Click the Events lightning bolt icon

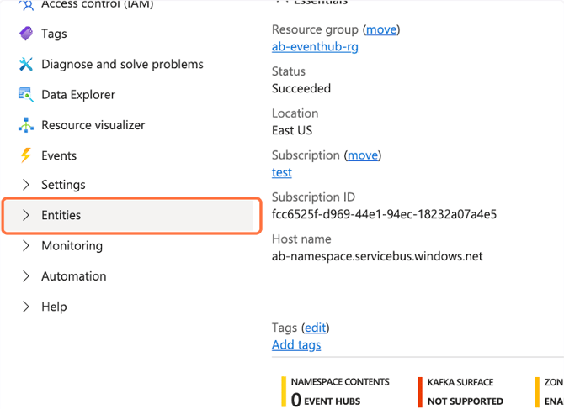click(x=26, y=155)
